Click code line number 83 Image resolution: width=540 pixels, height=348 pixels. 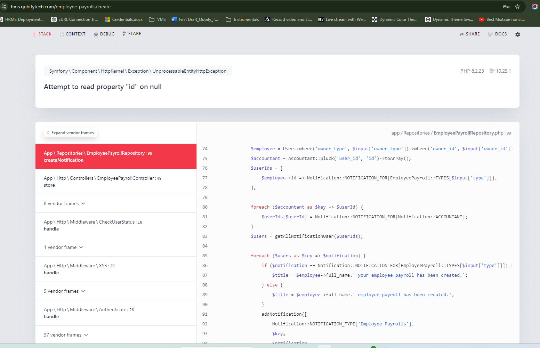point(205,236)
